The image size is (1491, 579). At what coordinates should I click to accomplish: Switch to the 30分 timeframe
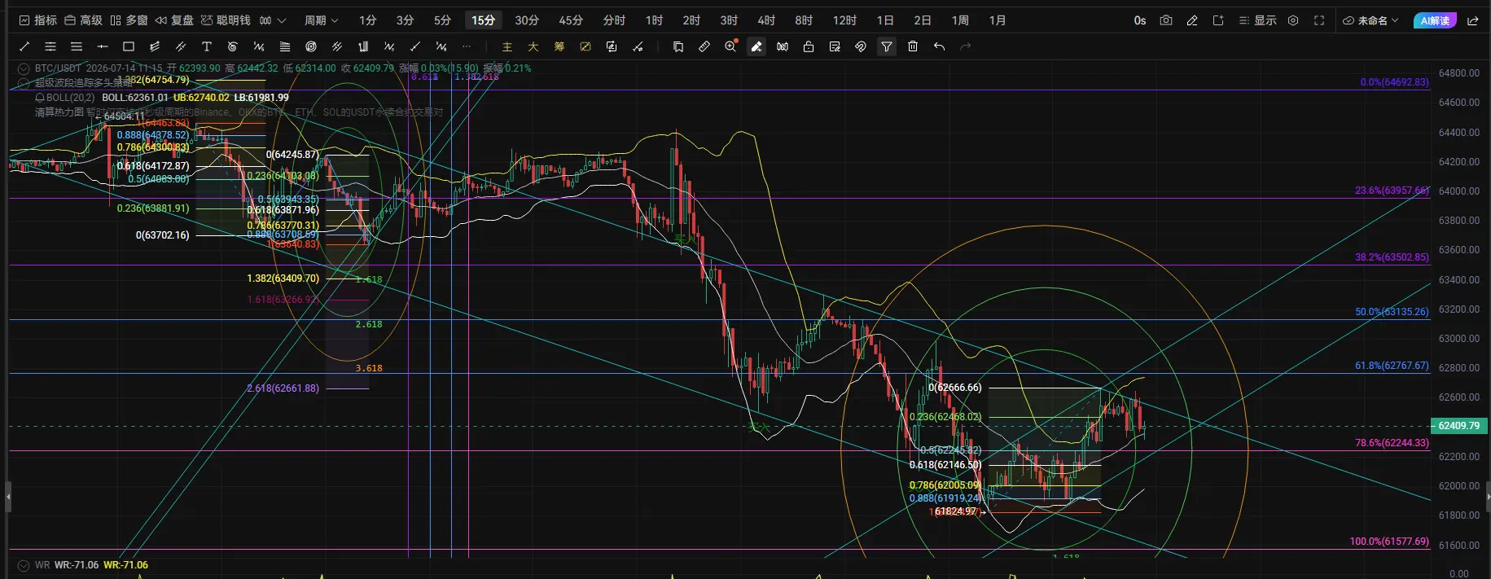527,20
